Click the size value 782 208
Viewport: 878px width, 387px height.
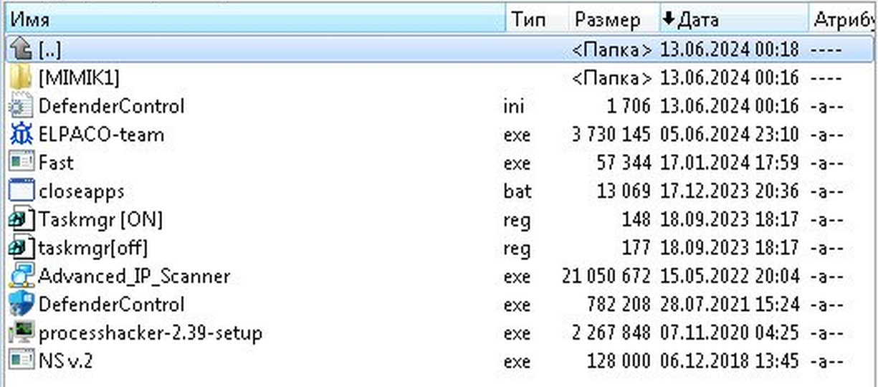click(619, 305)
